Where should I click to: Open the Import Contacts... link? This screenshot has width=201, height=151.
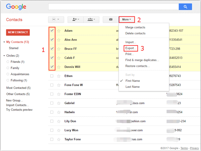coord(17,105)
